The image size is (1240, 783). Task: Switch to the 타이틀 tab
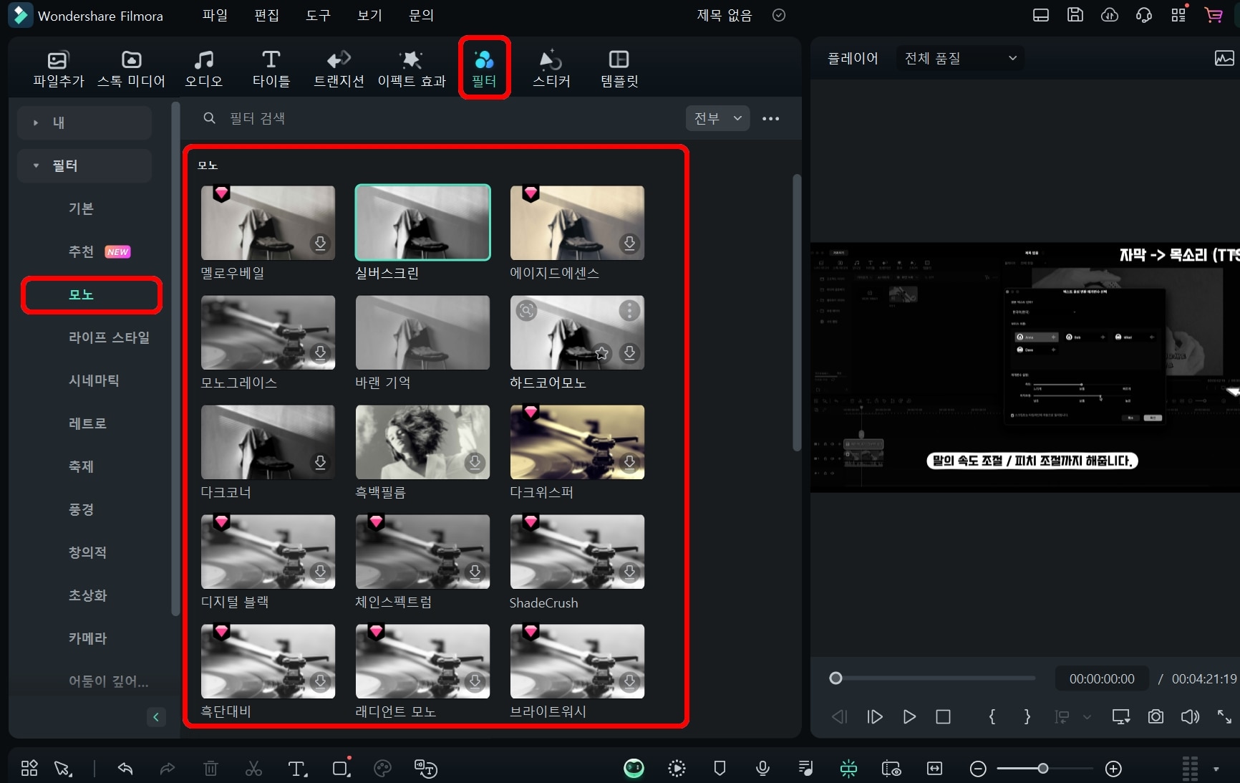click(x=271, y=69)
